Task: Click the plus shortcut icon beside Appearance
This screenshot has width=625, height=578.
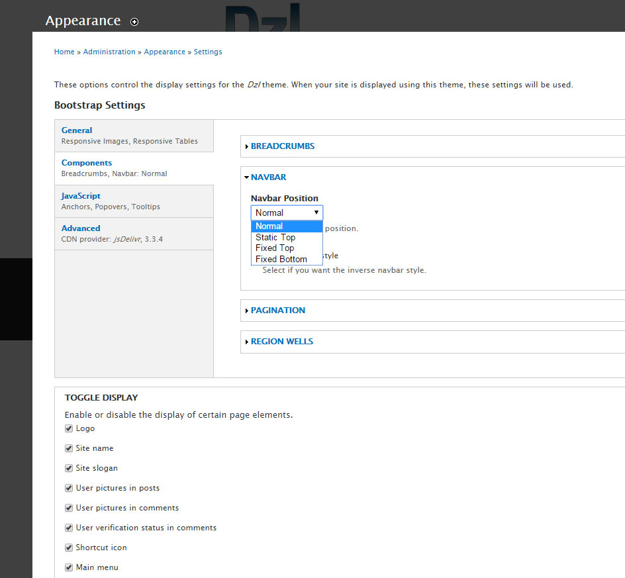Action: click(x=134, y=22)
